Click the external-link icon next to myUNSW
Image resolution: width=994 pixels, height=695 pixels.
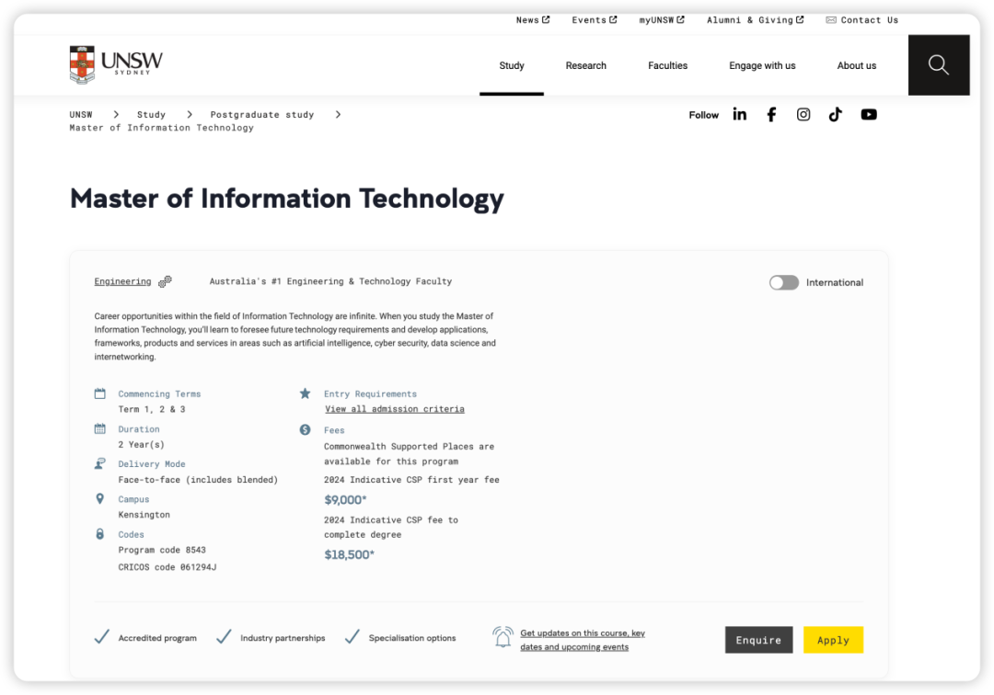click(680, 19)
